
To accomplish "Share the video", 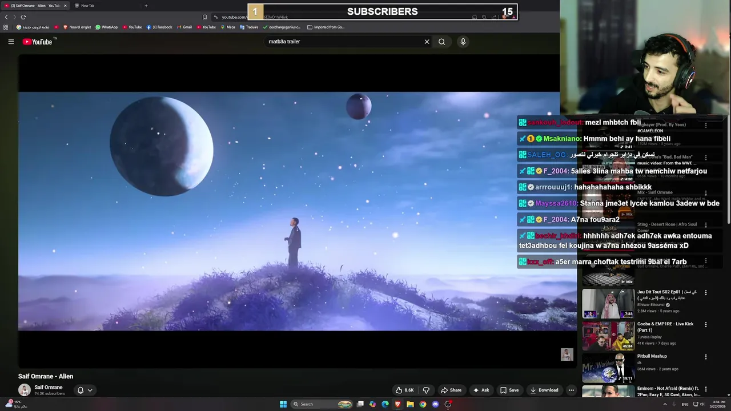I will (451, 390).
